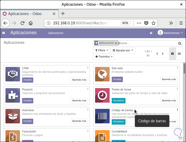
Task: Show site information for the address
Action: [49, 23]
